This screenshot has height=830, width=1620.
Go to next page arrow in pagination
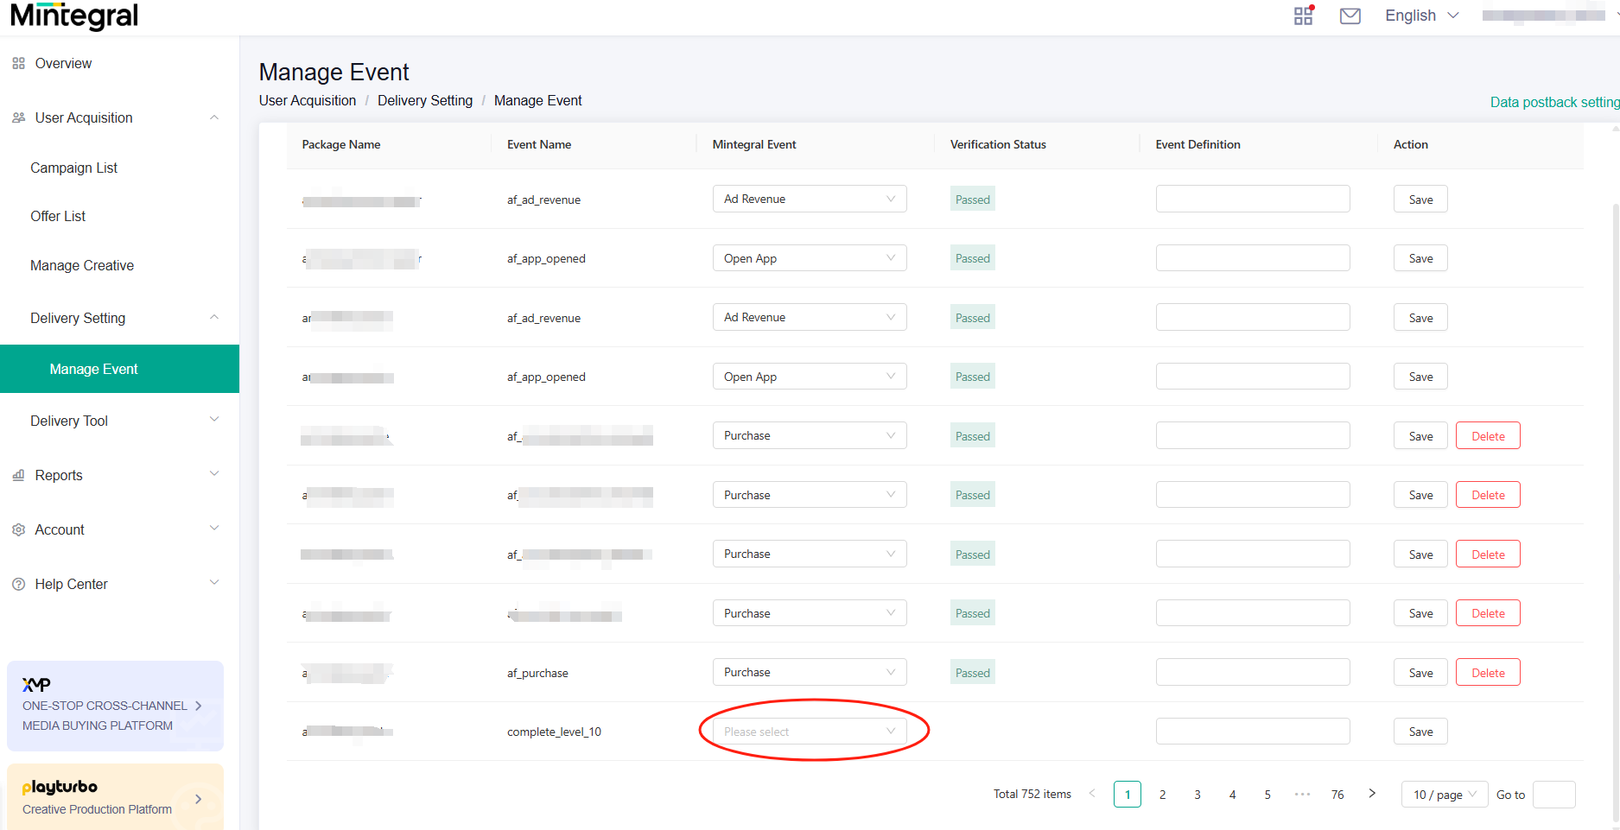point(1372,794)
